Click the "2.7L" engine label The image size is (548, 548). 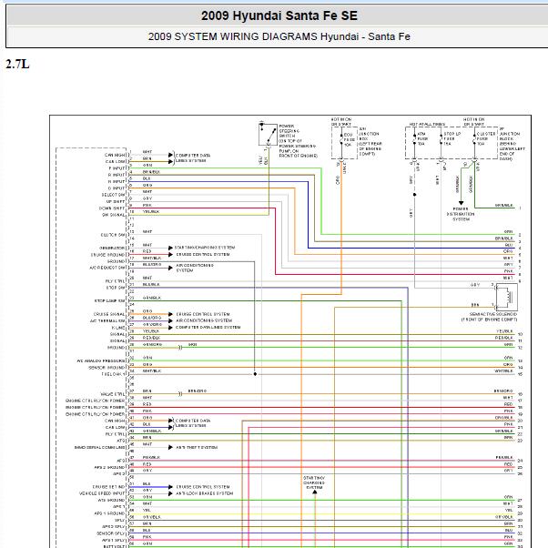pyautogui.click(x=17, y=65)
